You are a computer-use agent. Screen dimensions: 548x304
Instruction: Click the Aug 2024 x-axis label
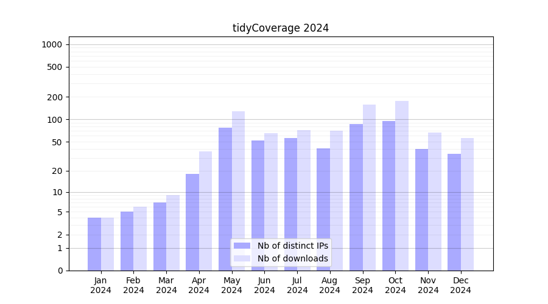(x=330, y=285)
